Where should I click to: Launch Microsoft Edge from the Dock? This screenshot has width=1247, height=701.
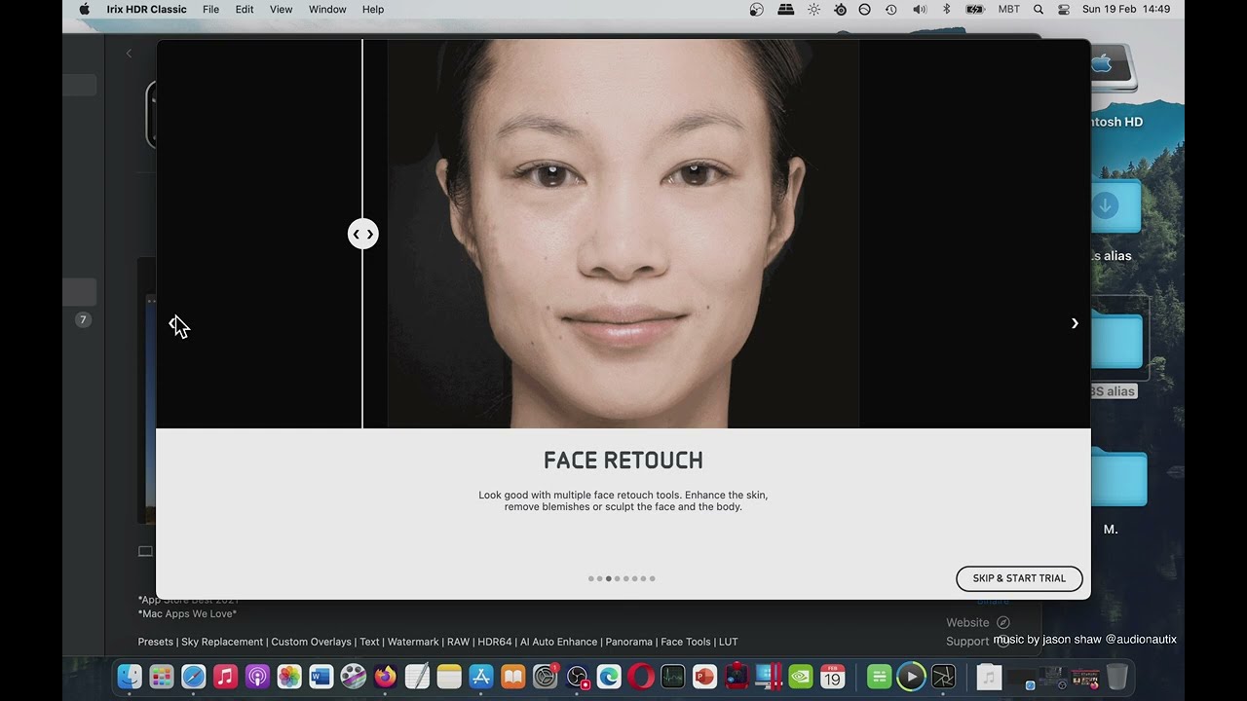609,677
